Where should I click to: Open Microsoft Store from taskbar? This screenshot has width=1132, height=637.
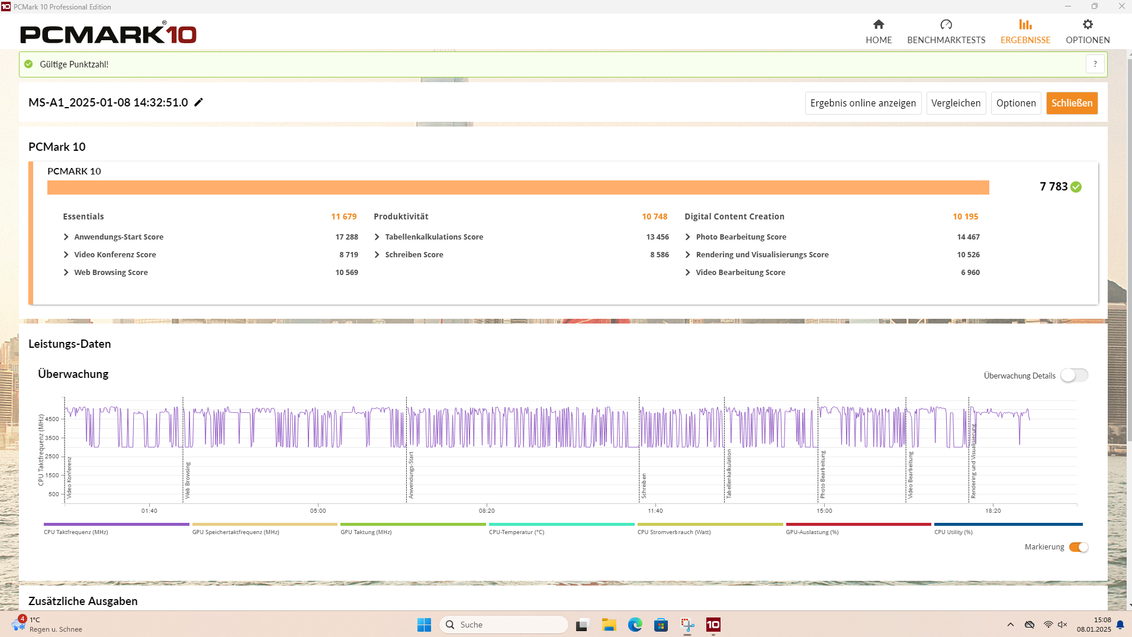tap(661, 625)
